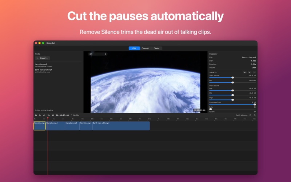Select the second Narration.mp4 timeline clip
291x182 pixels.
56,126
